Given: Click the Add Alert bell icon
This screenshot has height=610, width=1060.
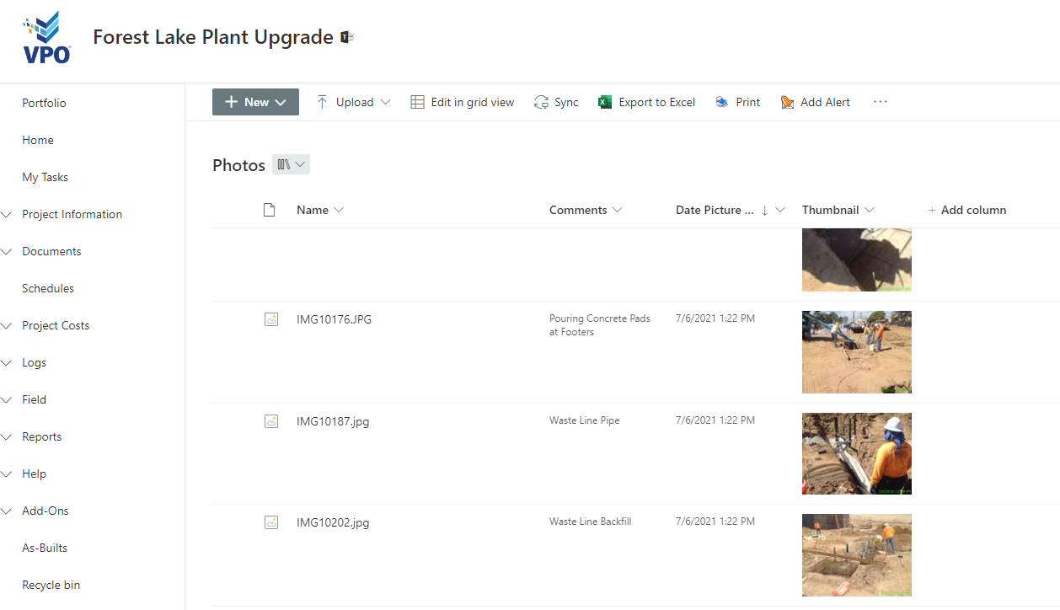Looking at the screenshot, I should click(x=788, y=101).
